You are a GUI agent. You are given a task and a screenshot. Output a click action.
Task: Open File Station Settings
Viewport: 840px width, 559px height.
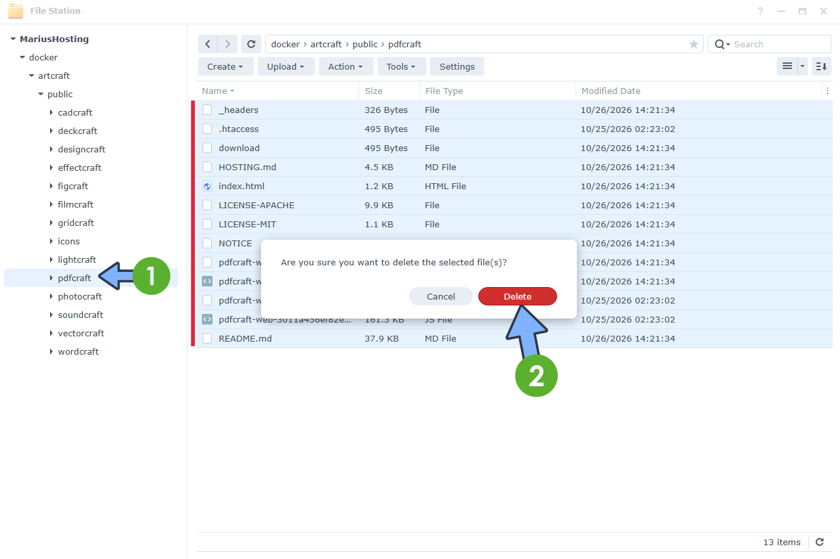(457, 66)
